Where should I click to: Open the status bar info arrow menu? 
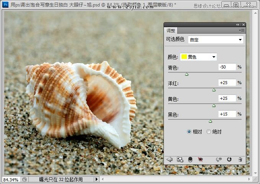[x=96, y=179]
